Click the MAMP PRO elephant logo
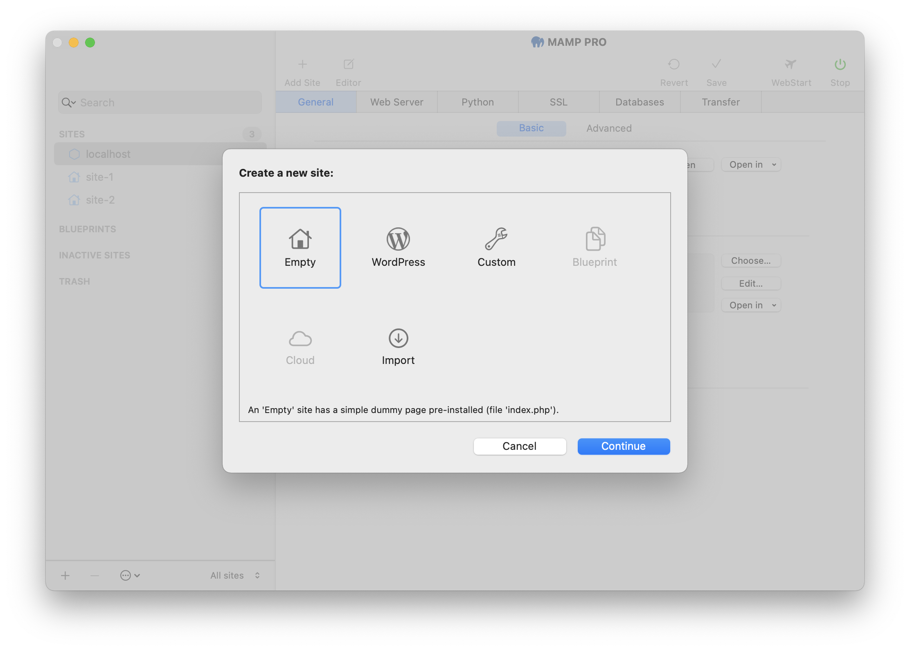This screenshot has width=910, height=651. pyautogui.click(x=537, y=42)
